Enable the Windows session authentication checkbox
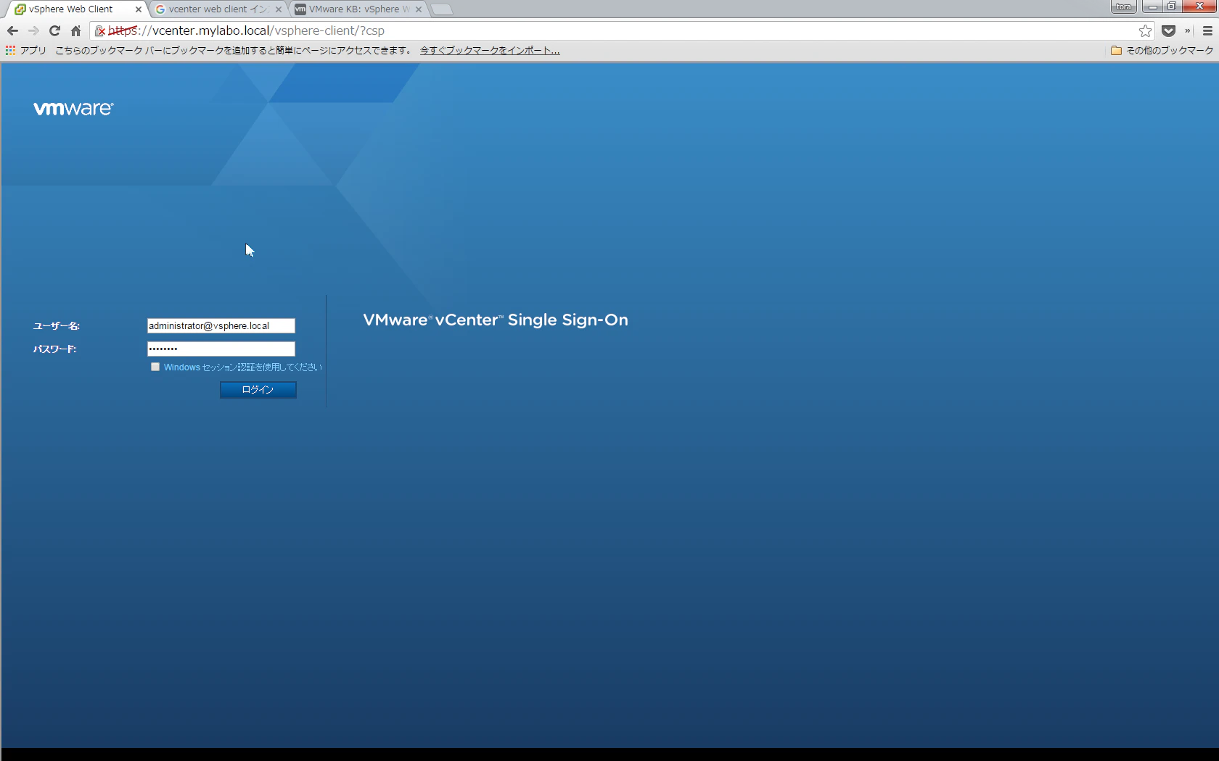The image size is (1219, 761). click(x=155, y=367)
